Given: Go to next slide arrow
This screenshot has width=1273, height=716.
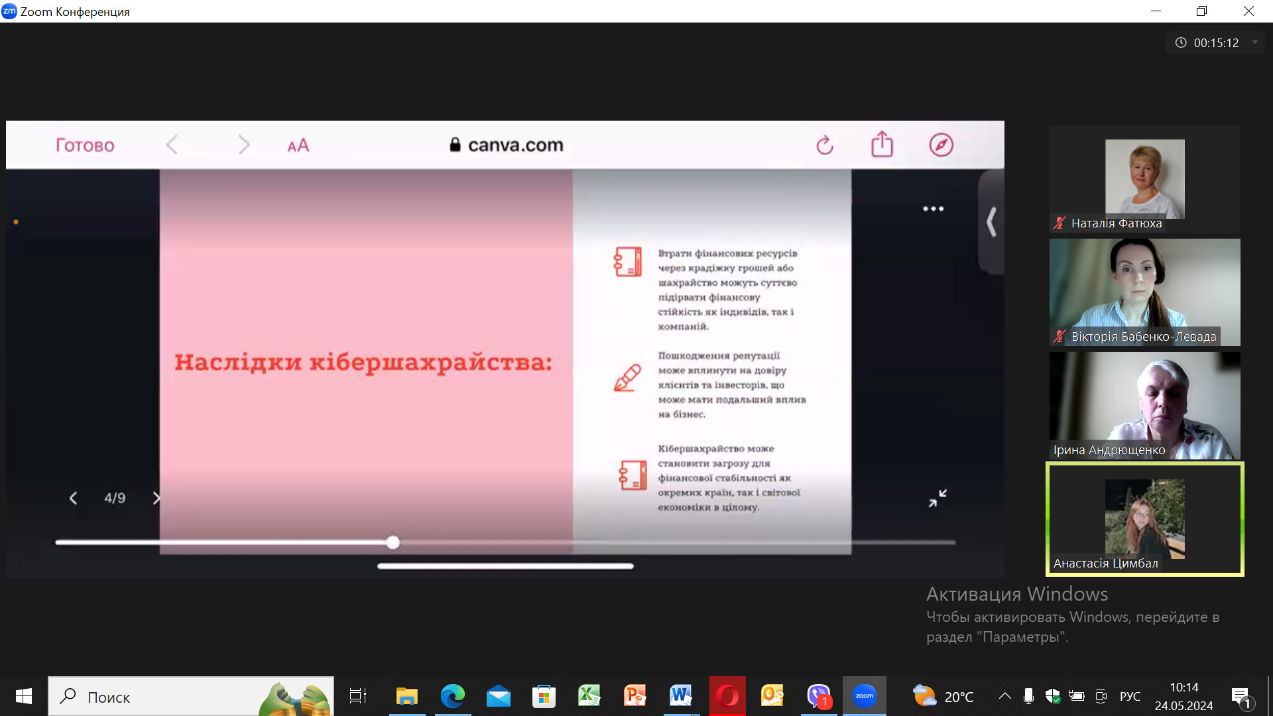Looking at the screenshot, I should (156, 498).
